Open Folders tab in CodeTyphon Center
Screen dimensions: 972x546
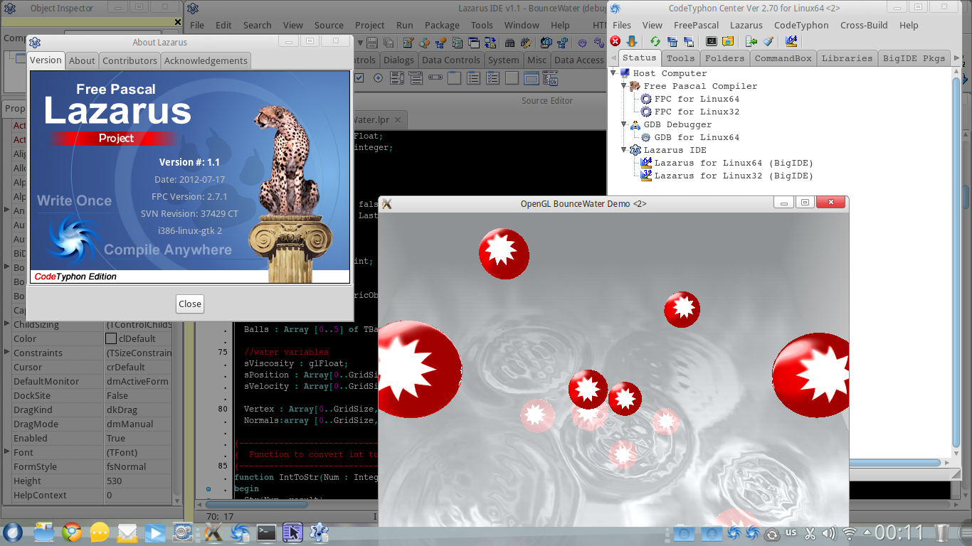(x=724, y=58)
